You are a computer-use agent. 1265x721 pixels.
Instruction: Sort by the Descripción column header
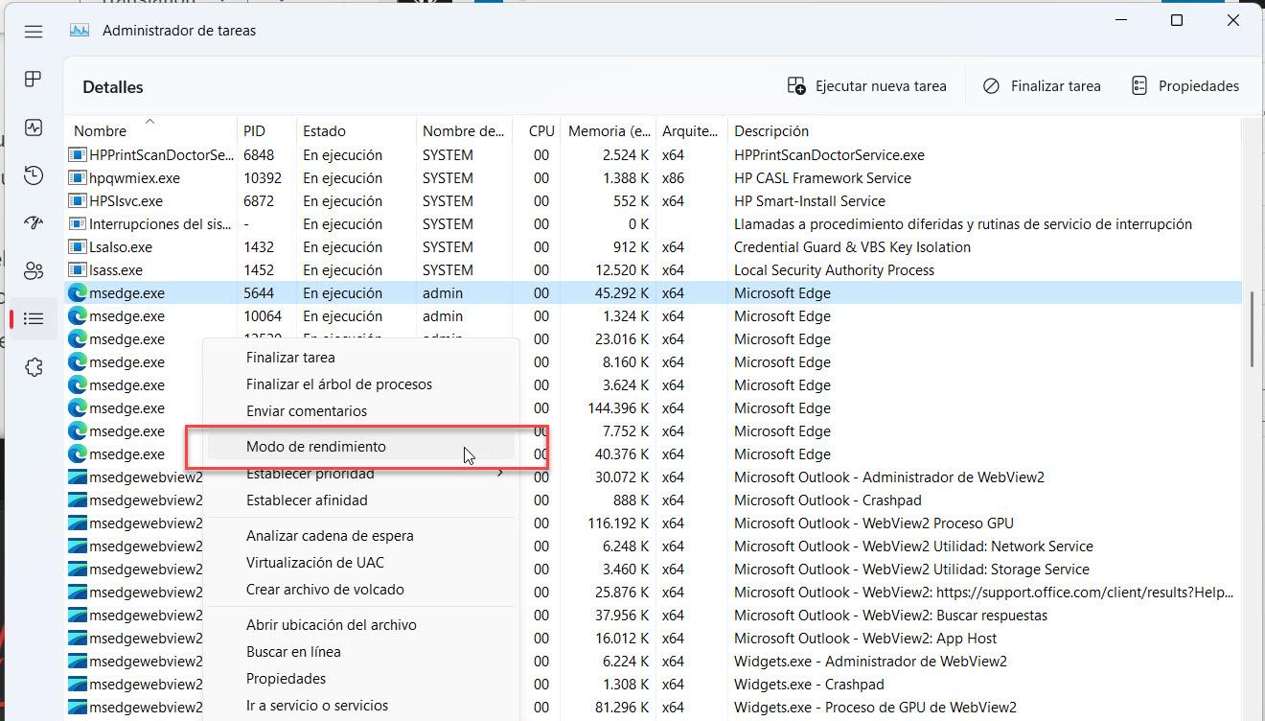[984, 130]
